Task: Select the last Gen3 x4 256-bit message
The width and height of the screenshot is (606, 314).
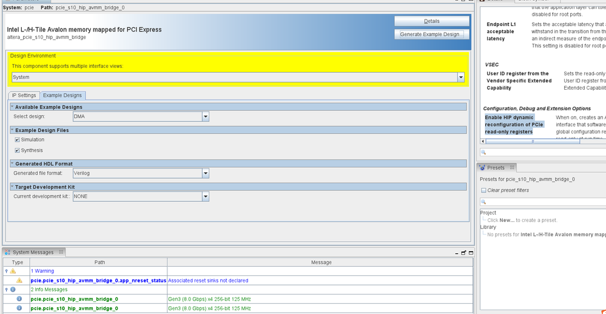Action: [209, 308]
